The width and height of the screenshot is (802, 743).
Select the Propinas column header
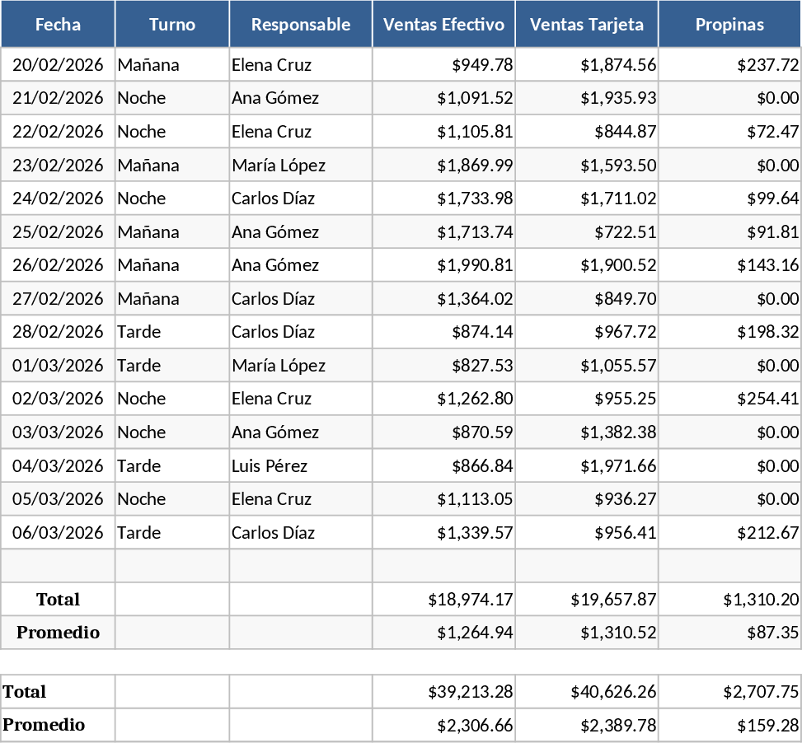click(729, 25)
